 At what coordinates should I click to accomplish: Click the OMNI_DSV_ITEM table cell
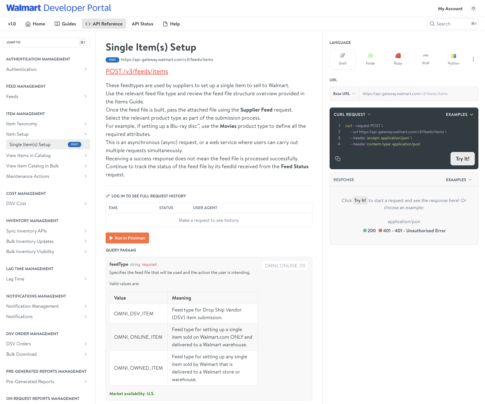[x=138, y=314]
